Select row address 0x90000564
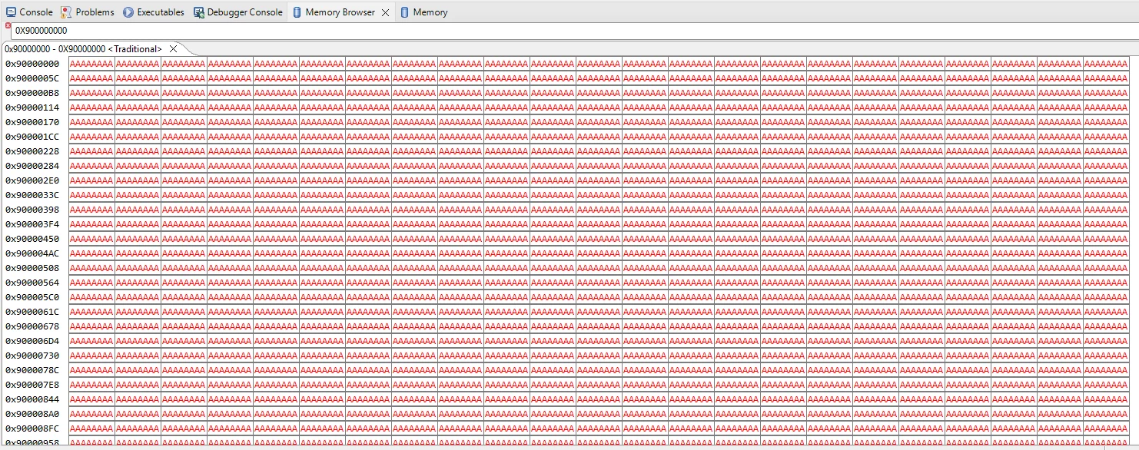The width and height of the screenshot is (1139, 450). [x=32, y=283]
